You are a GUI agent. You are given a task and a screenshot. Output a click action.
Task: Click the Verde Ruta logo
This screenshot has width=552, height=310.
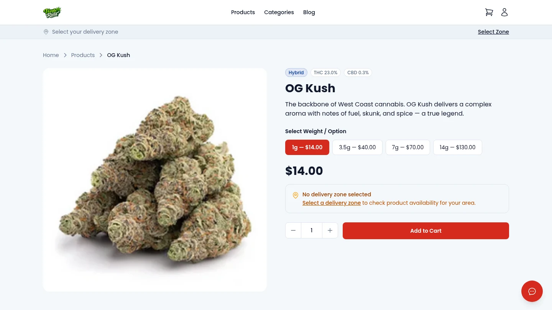click(x=52, y=12)
